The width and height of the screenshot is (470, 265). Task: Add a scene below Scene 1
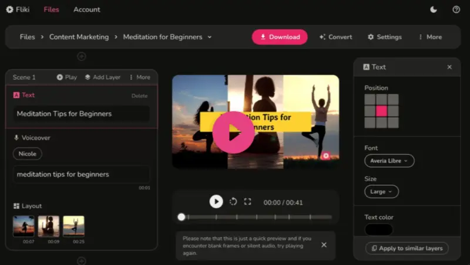click(x=82, y=261)
